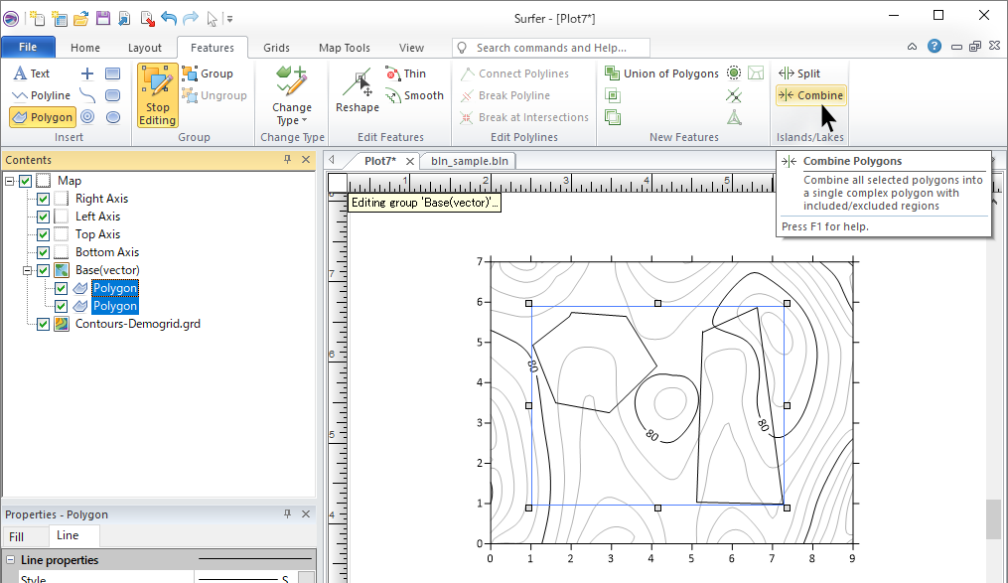
Task: Select the spline polyline tool
Action: pos(87,95)
